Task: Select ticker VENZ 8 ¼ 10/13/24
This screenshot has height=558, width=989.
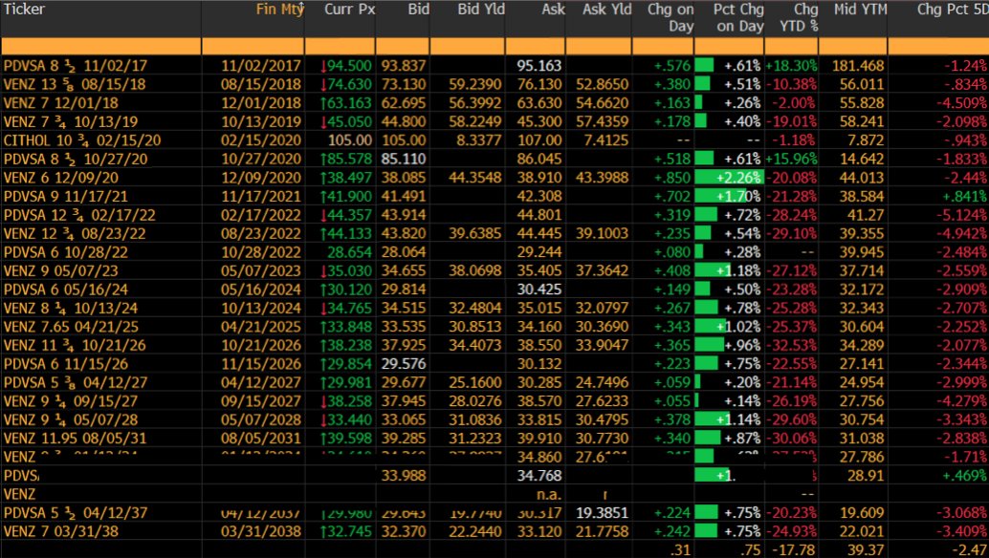Action: click(70, 308)
